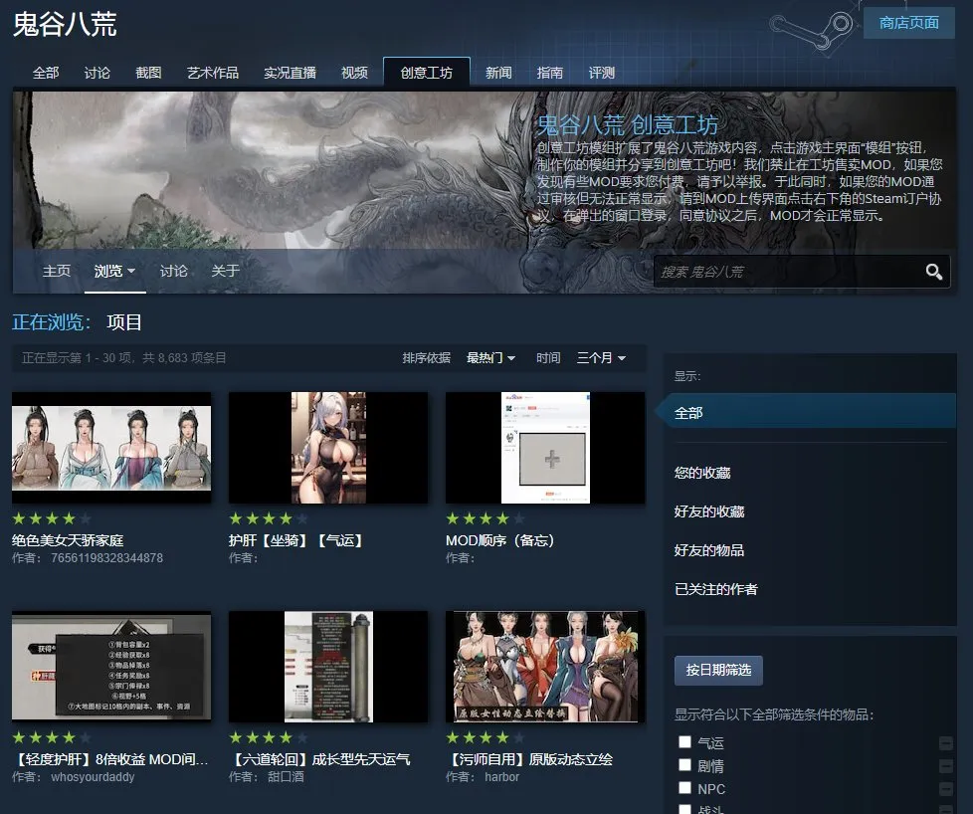Tick the NPC filter checkbox
Screen dimensions: 973x814
click(684, 787)
